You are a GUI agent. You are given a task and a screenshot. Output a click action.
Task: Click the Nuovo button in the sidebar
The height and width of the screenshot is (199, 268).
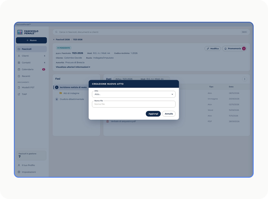pyautogui.click(x=31, y=40)
